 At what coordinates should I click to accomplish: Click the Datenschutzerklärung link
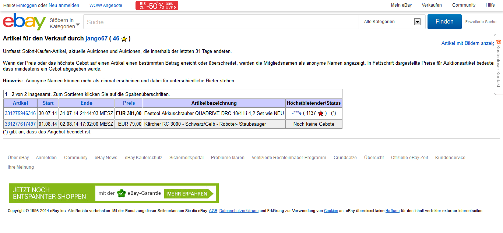pyautogui.click(x=239, y=211)
